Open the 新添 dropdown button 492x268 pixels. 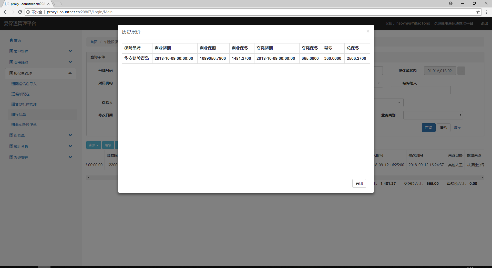pyautogui.click(x=94, y=145)
